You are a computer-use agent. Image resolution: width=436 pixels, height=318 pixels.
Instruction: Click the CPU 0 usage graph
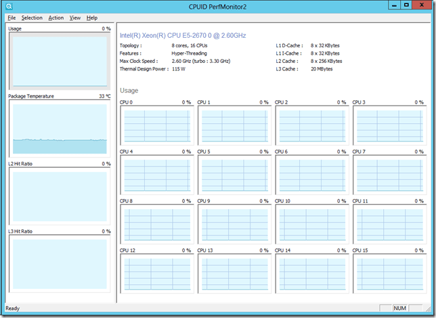(157, 125)
